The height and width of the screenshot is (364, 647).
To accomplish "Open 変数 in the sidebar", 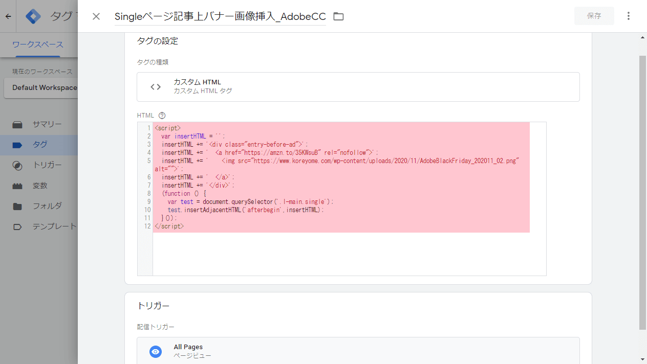I will 40,186.
